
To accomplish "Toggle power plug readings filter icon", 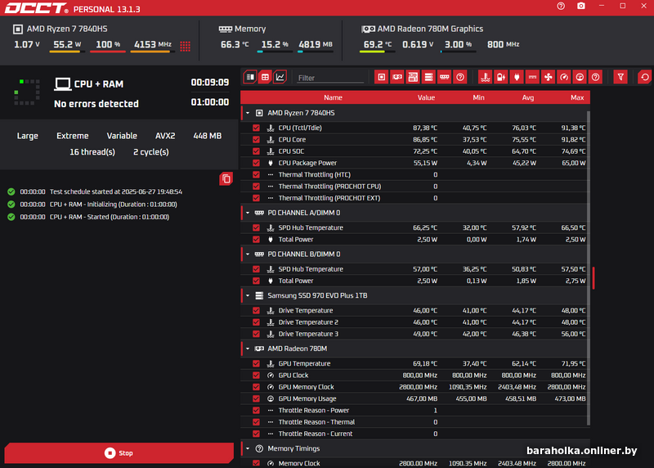I will (x=517, y=77).
